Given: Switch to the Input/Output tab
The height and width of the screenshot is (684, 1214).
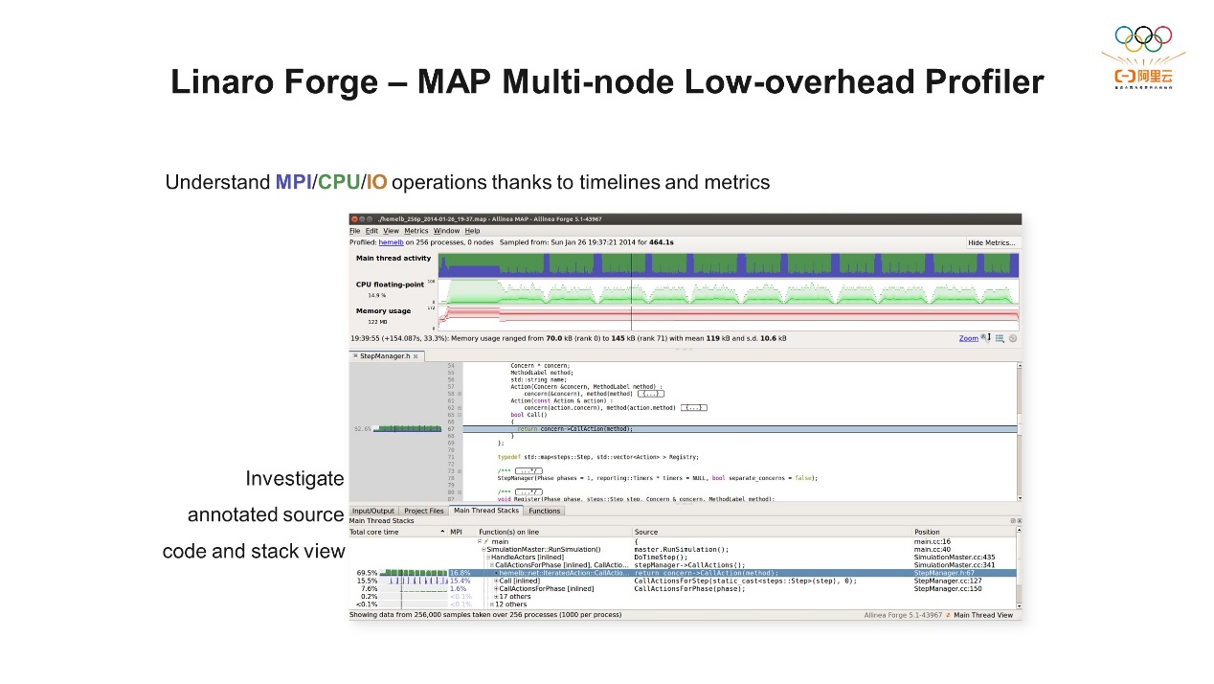Looking at the screenshot, I should 372,511.
